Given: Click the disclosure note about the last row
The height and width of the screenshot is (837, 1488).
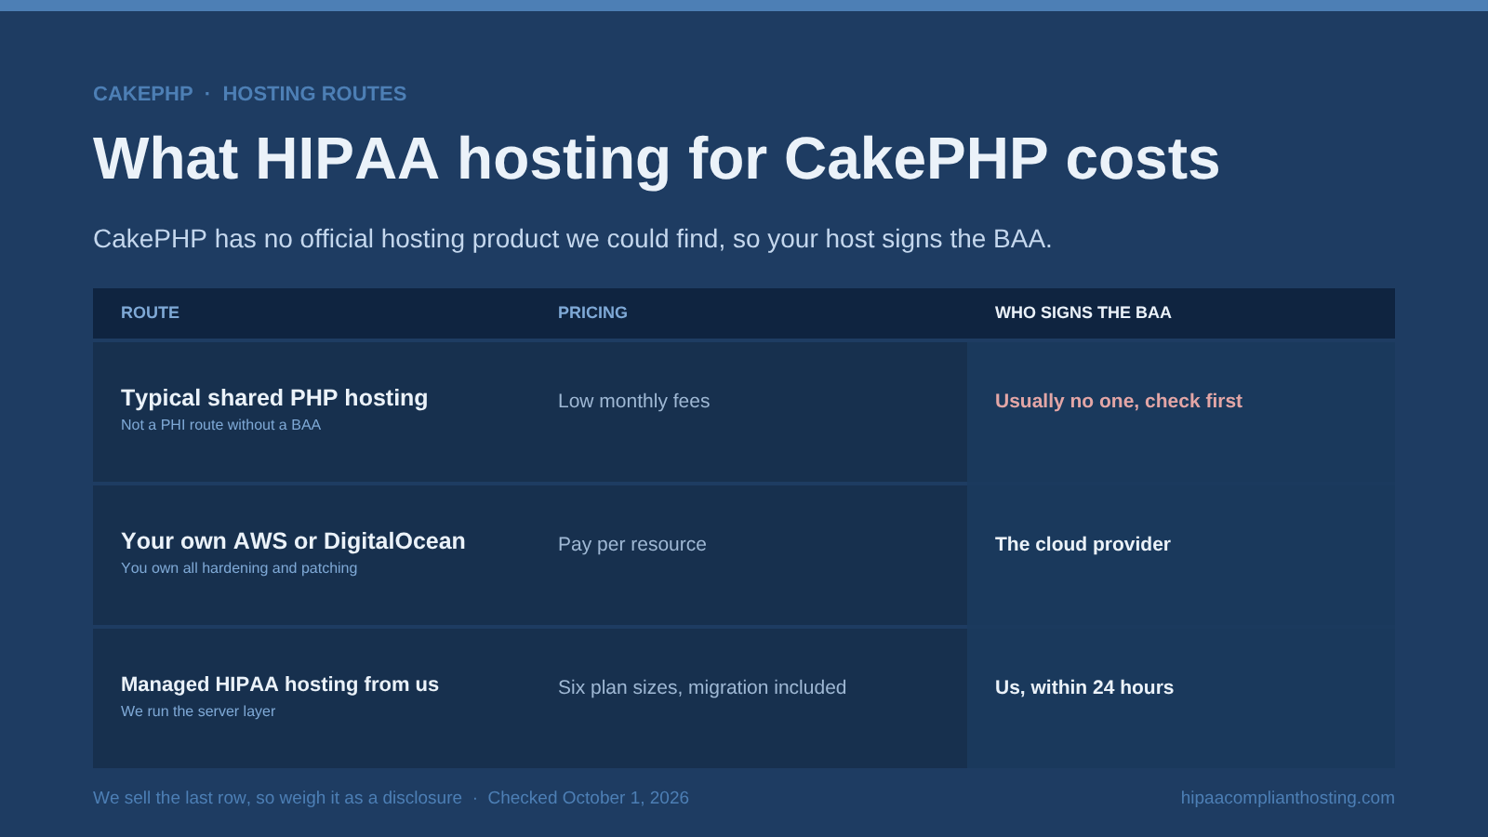Looking at the screenshot, I should [277, 798].
